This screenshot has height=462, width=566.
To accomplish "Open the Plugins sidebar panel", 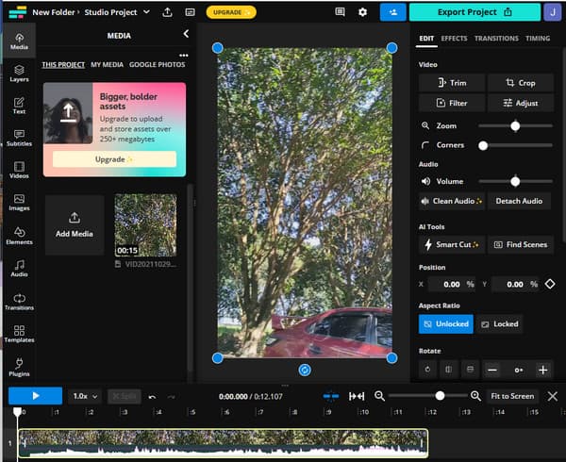I will pos(19,367).
